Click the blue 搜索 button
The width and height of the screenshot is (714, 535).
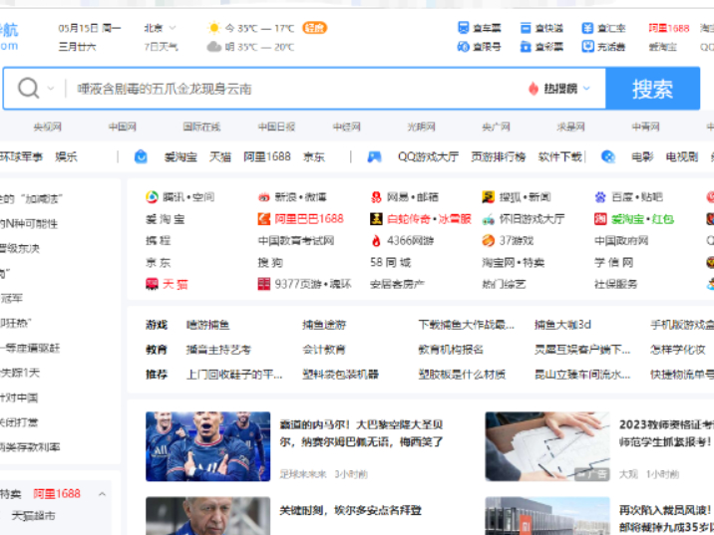(652, 89)
